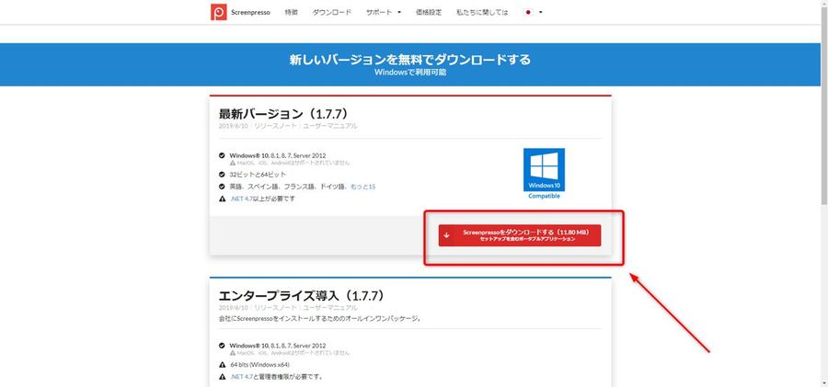Viewport: 828px width, 387px height.
Task: Open the 私たちに関しては page
Action: coord(482,12)
